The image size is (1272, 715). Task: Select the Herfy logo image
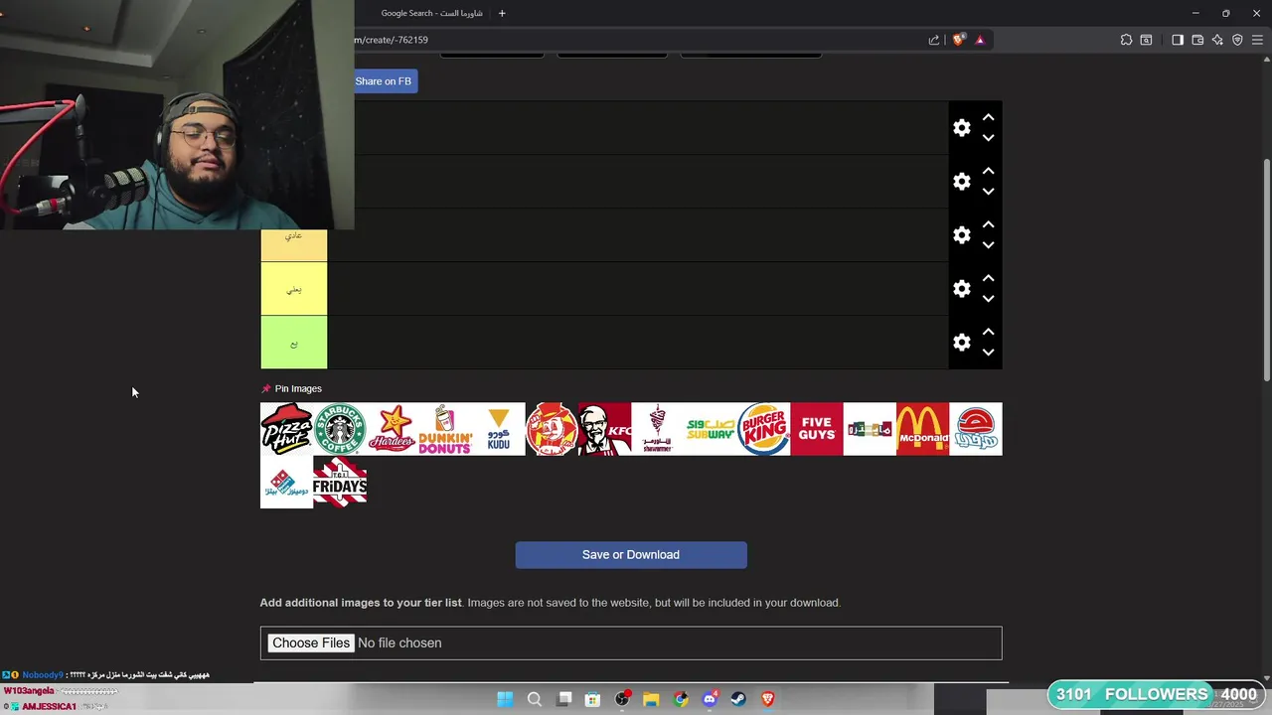976,429
